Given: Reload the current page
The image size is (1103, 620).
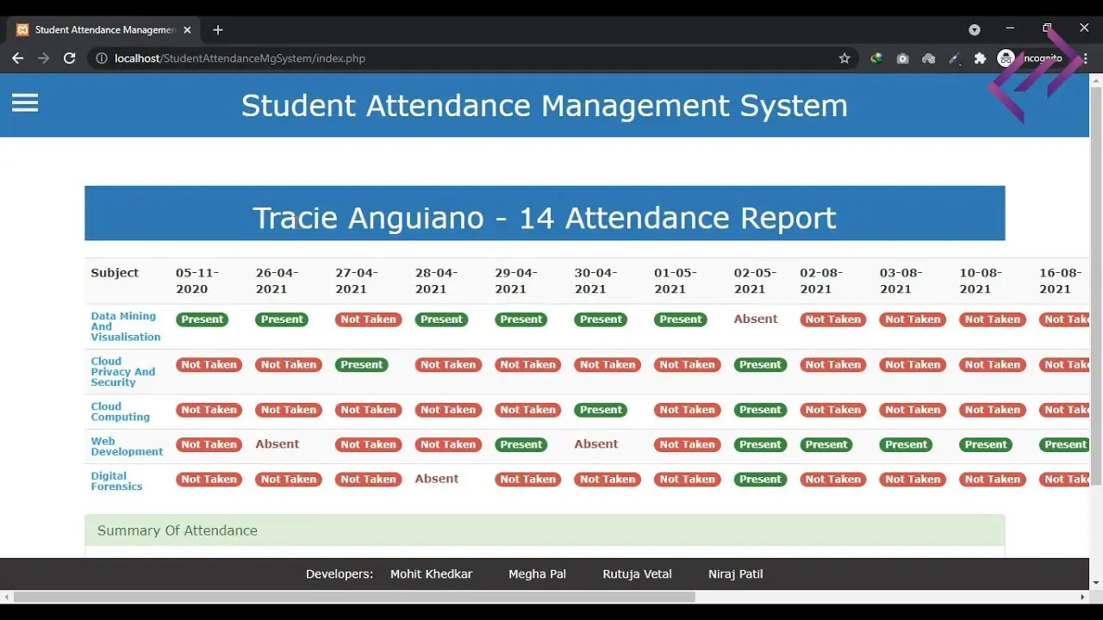Looking at the screenshot, I should point(70,59).
